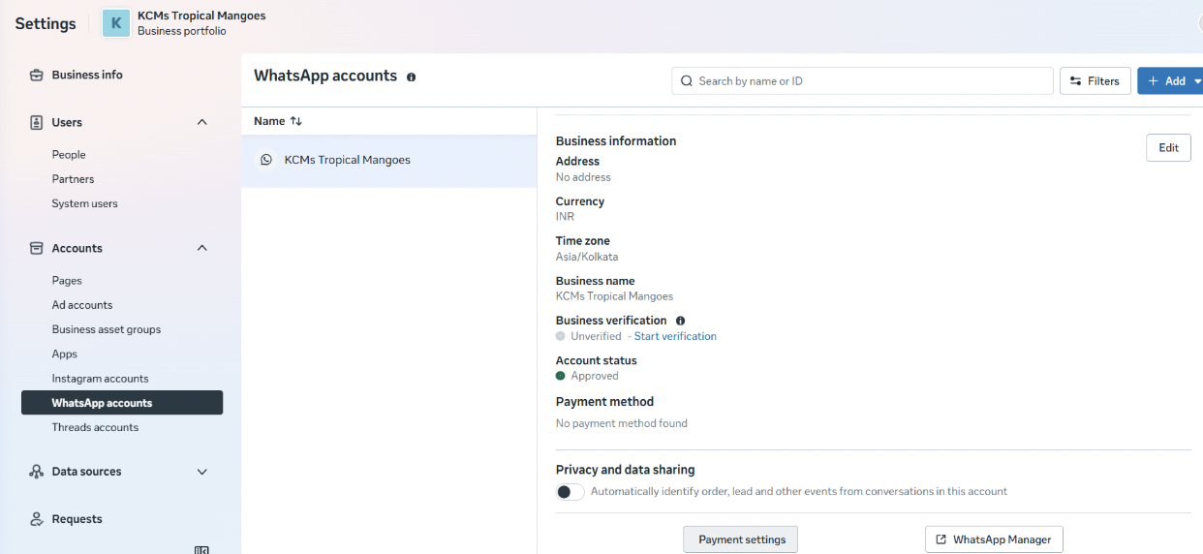Click the Name column header
The width and height of the screenshot is (1203, 554).
269,121
